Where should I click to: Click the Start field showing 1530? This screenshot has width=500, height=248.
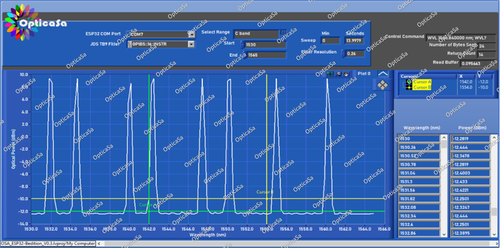point(265,45)
